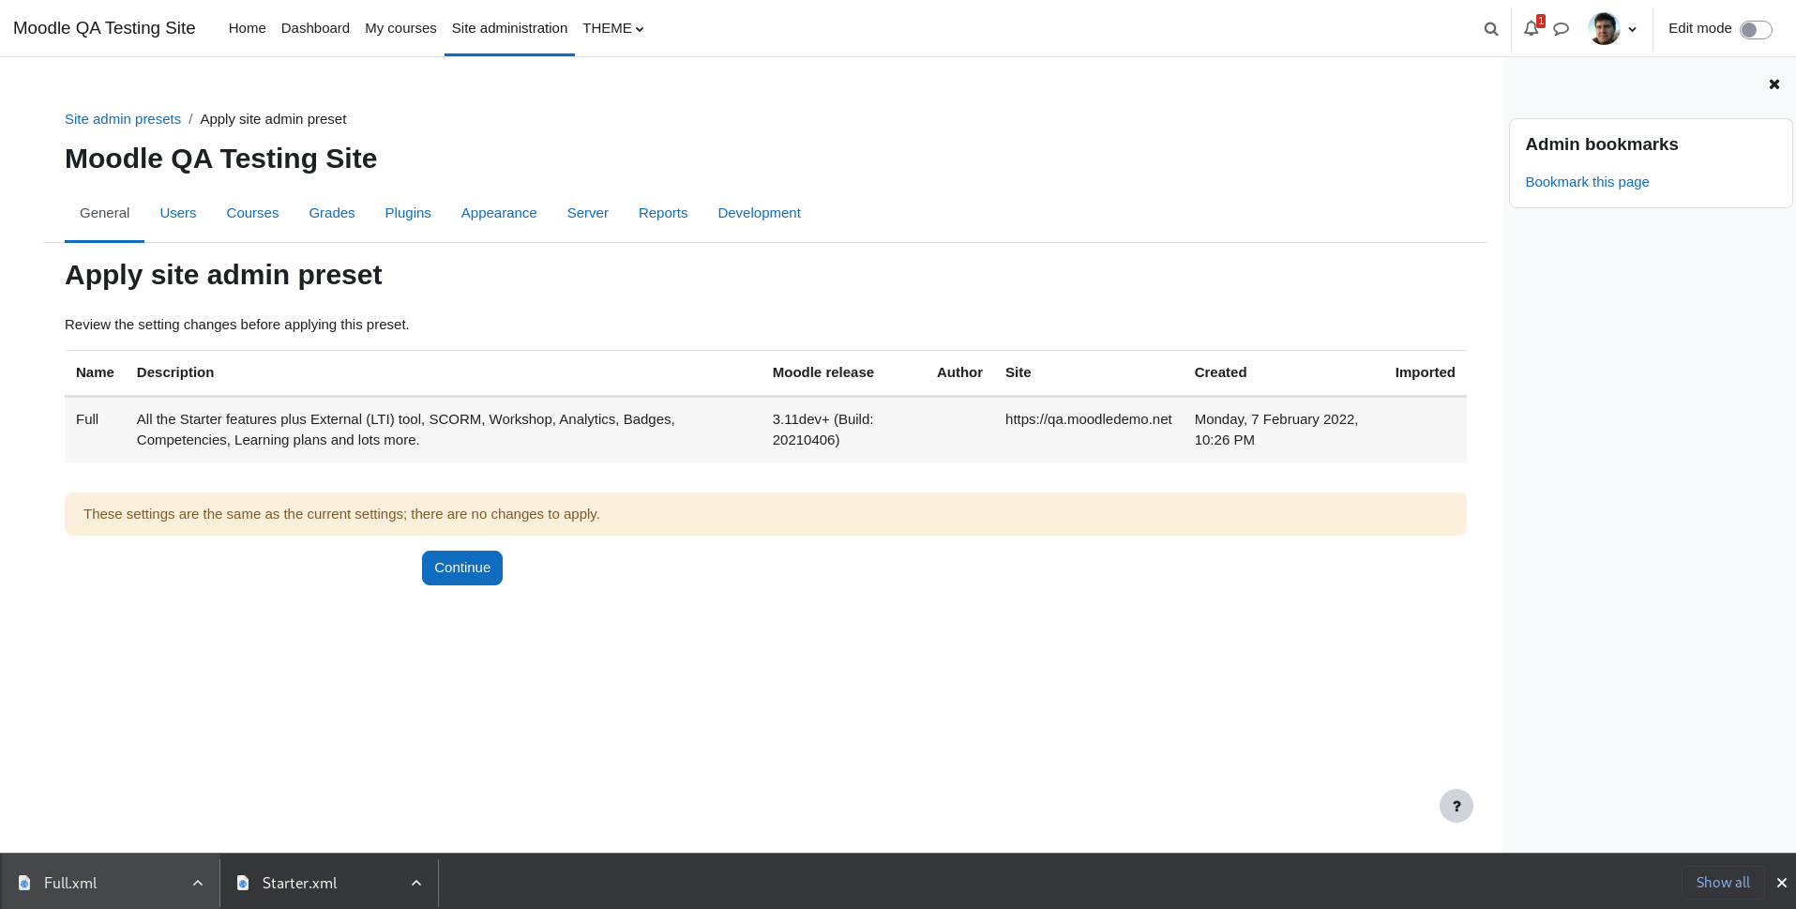Image resolution: width=1796 pixels, height=909 pixels.
Task: Click the Author column header
Action: pyautogui.click(x=959, y=372)
